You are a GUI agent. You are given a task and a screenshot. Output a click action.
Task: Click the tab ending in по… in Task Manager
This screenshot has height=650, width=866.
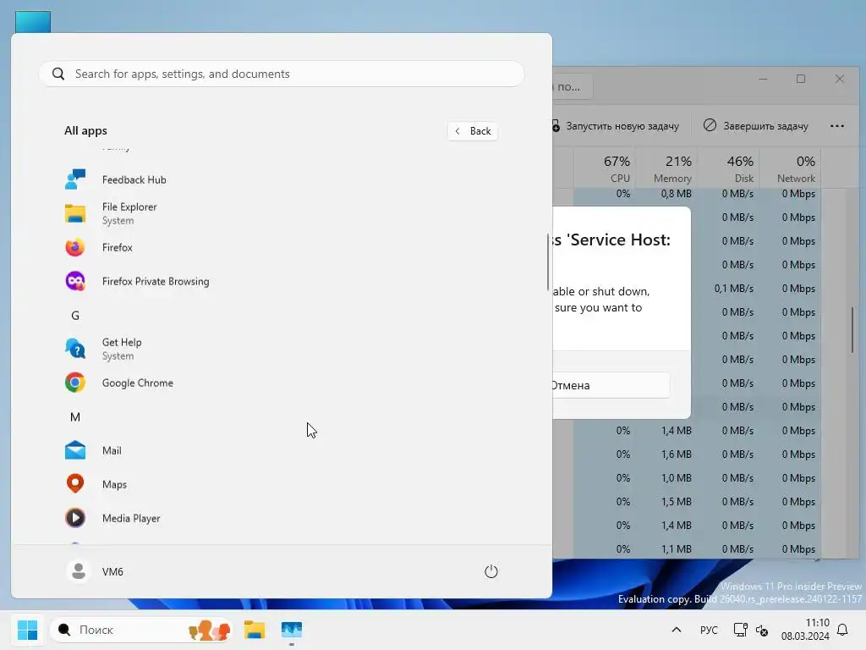tap(573, 87)
